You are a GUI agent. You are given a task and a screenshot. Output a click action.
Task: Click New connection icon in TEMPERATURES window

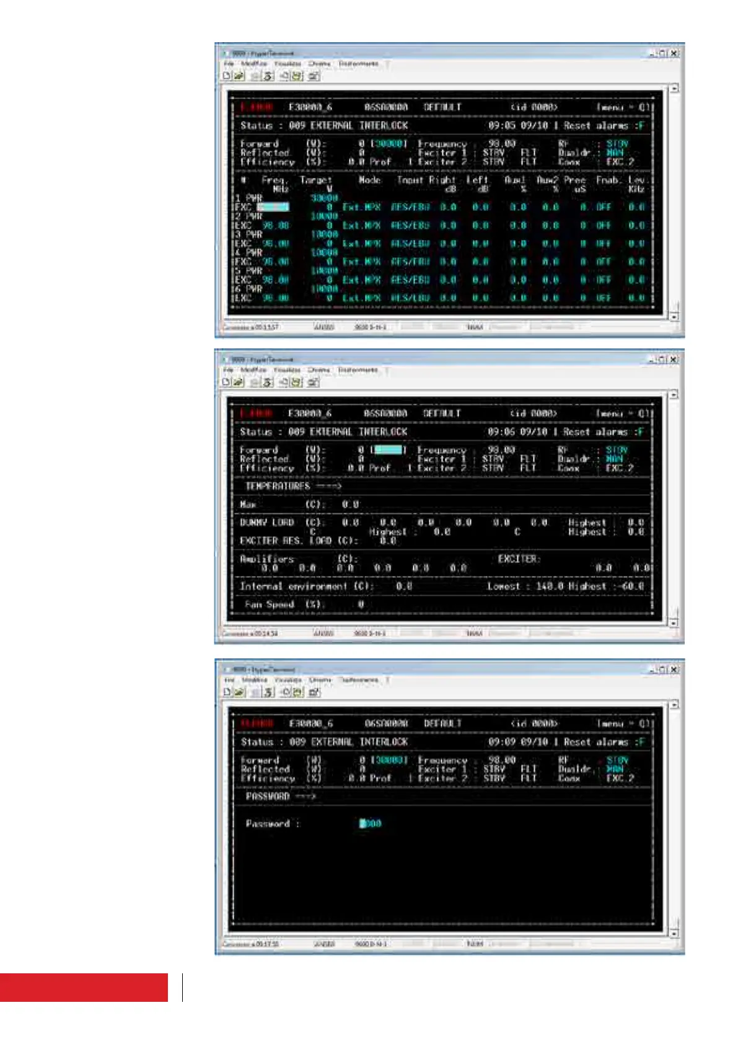pos(227,383)
